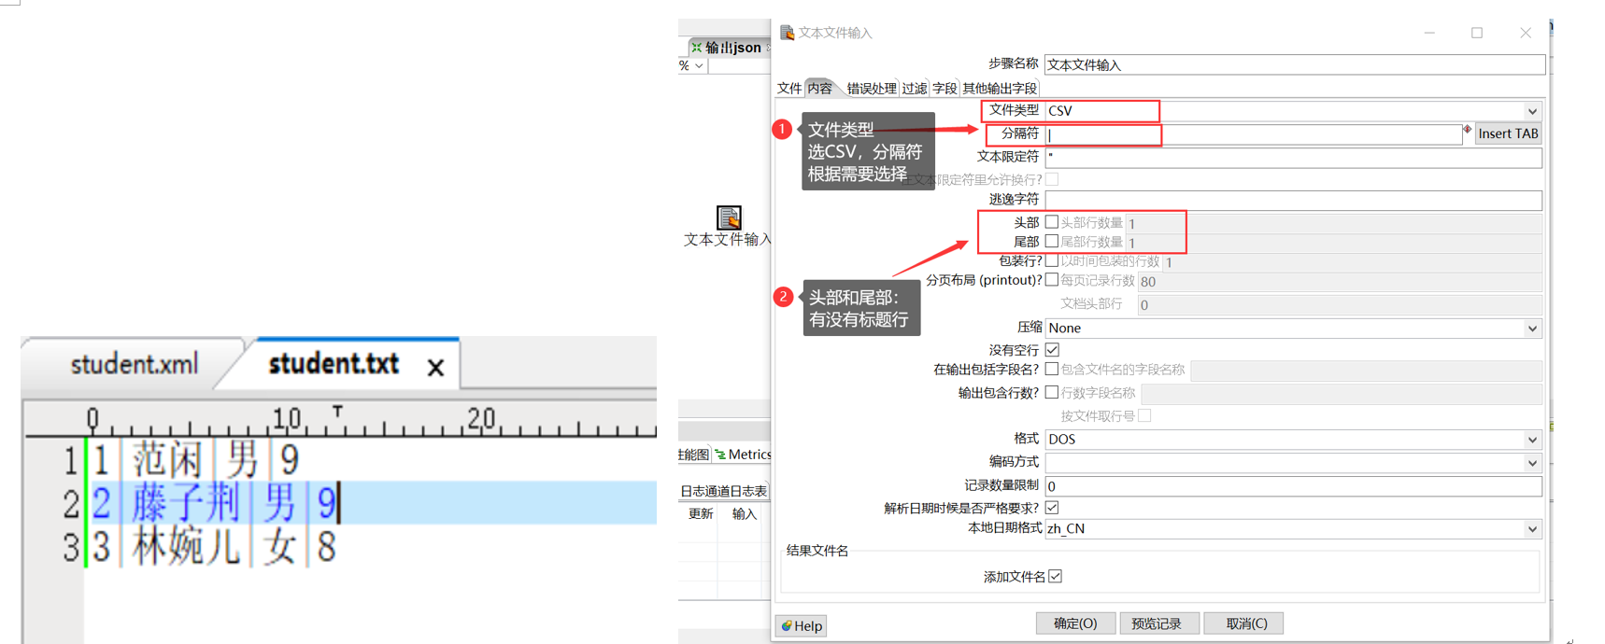The height and width of the screenshot is (644, 1605).
Task: Click the column ruler above the student.txt text
Action: coord(340,420)
